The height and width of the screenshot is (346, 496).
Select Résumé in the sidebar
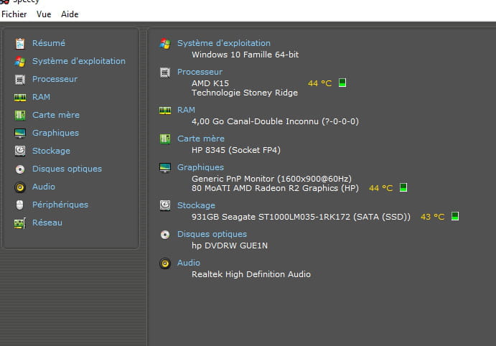pos(49,43)
